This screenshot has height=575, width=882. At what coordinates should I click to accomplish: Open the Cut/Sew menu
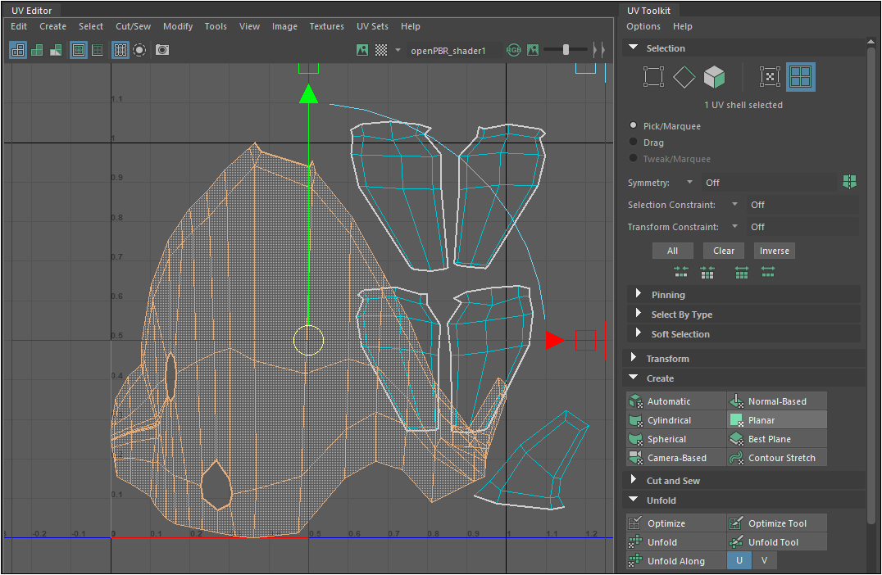point(133,26)
